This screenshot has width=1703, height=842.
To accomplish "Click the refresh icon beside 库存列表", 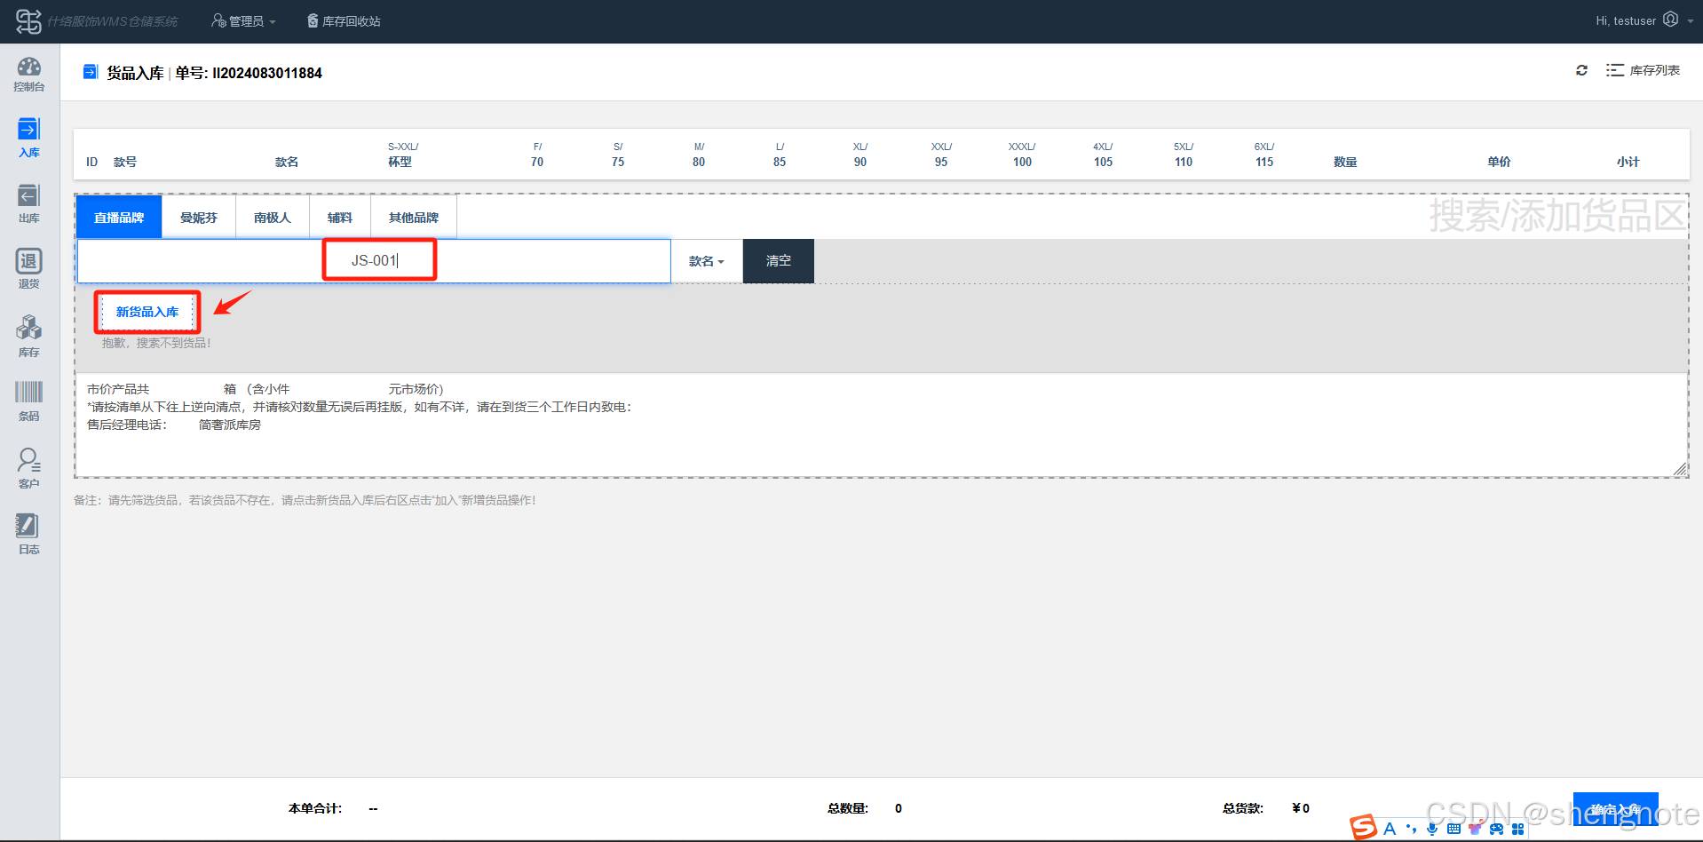I will tap(1581, 70).
